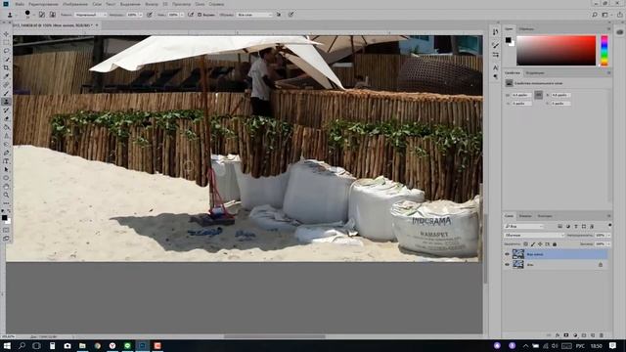Toggle lock all icon in Layers
This screenshot has height=352, width=626.
point(555,243)
